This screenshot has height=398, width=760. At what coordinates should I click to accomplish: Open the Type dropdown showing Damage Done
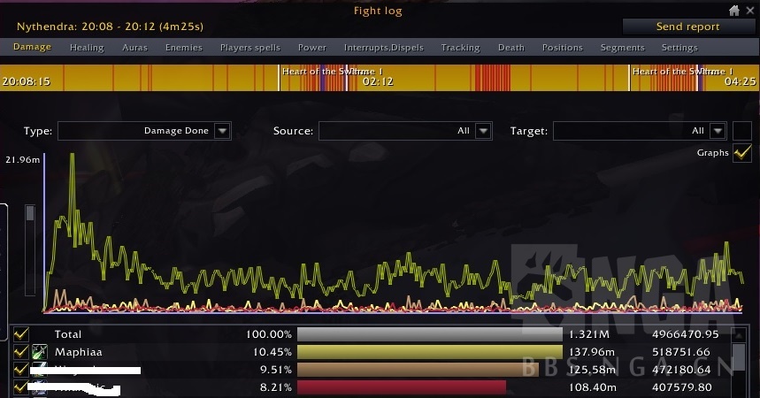pos(222,131)
